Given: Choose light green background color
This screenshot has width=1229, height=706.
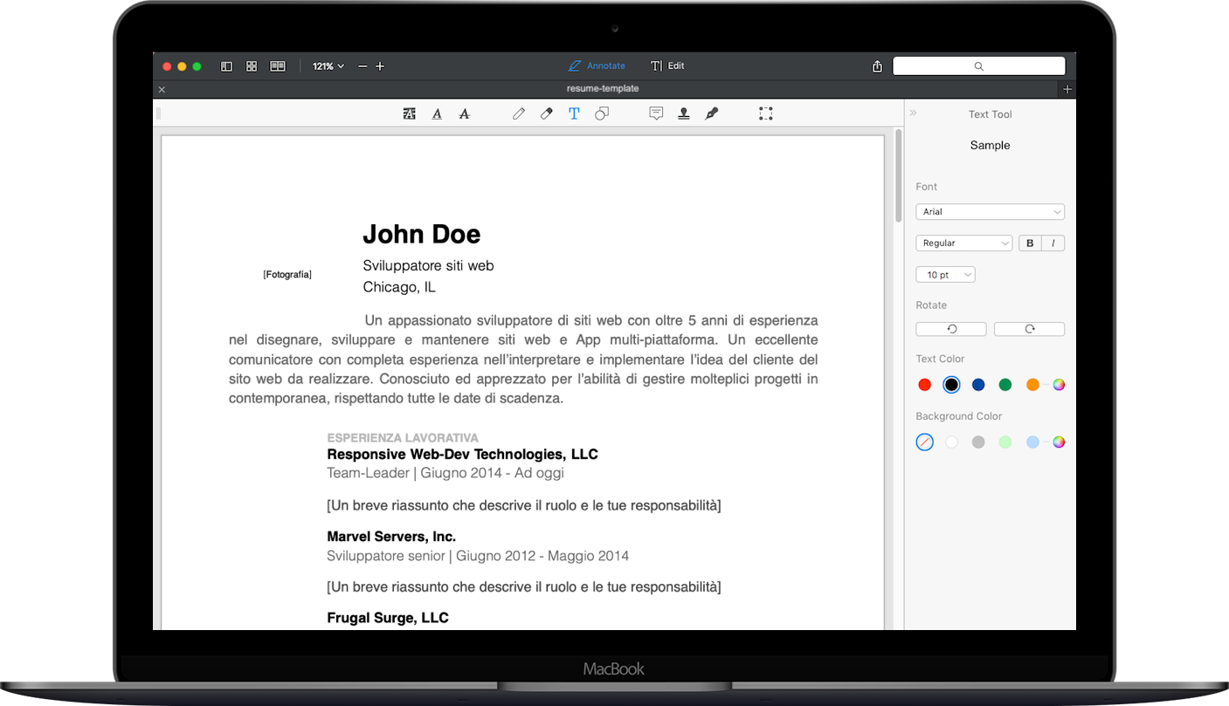Looking at the screenshot, I should pos(1005,442).
